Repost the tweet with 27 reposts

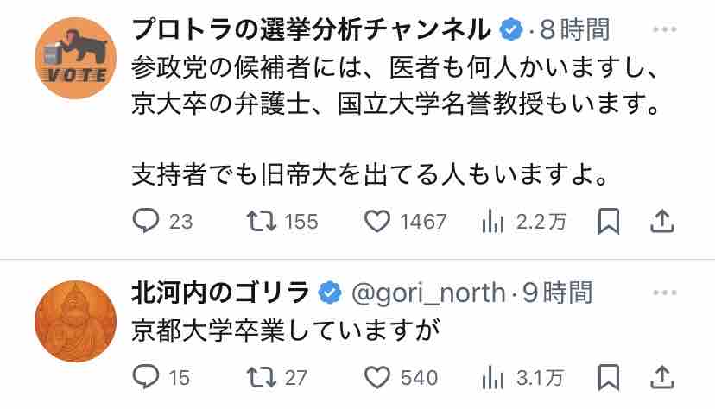(x=260, y=377)
